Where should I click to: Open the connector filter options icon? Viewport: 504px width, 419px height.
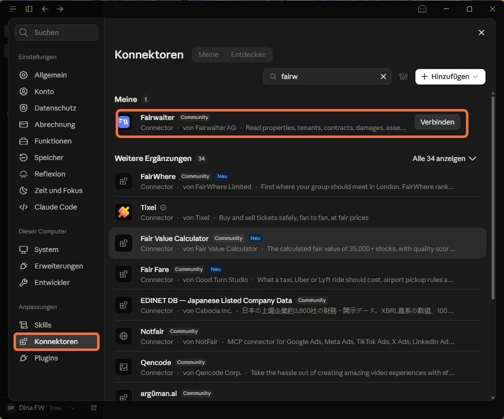point(403,76)
